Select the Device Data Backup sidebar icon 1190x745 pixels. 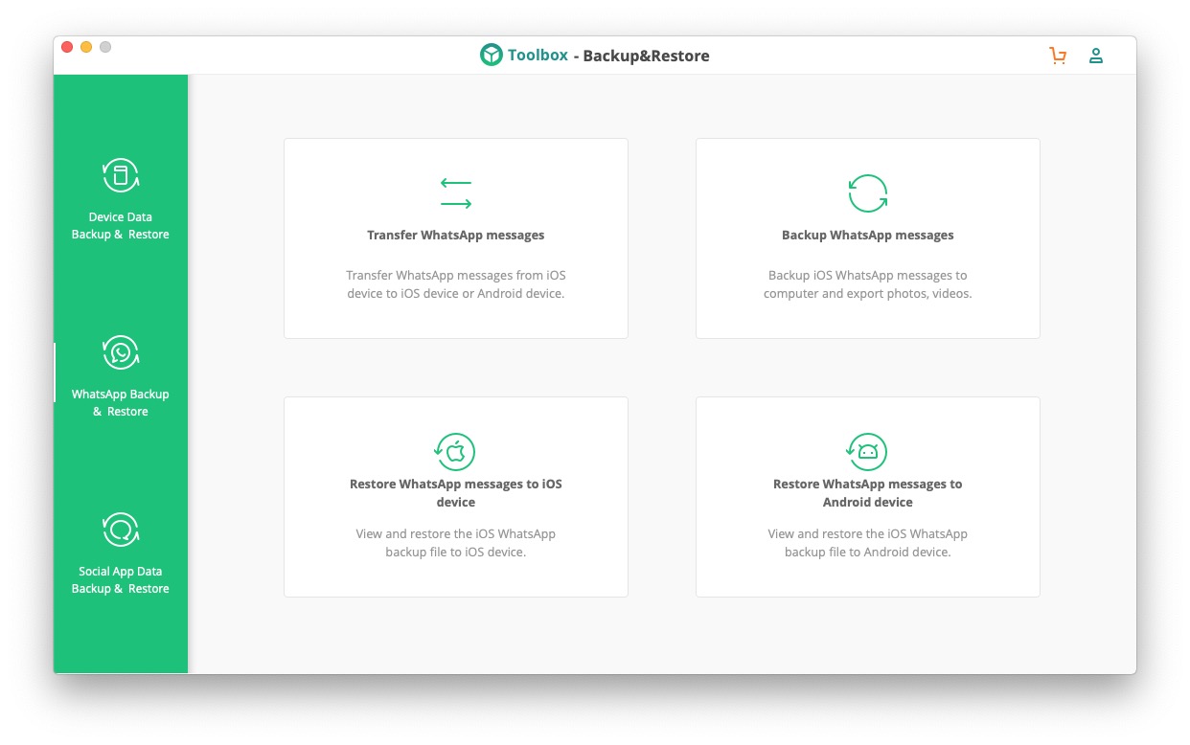[121, 175]
